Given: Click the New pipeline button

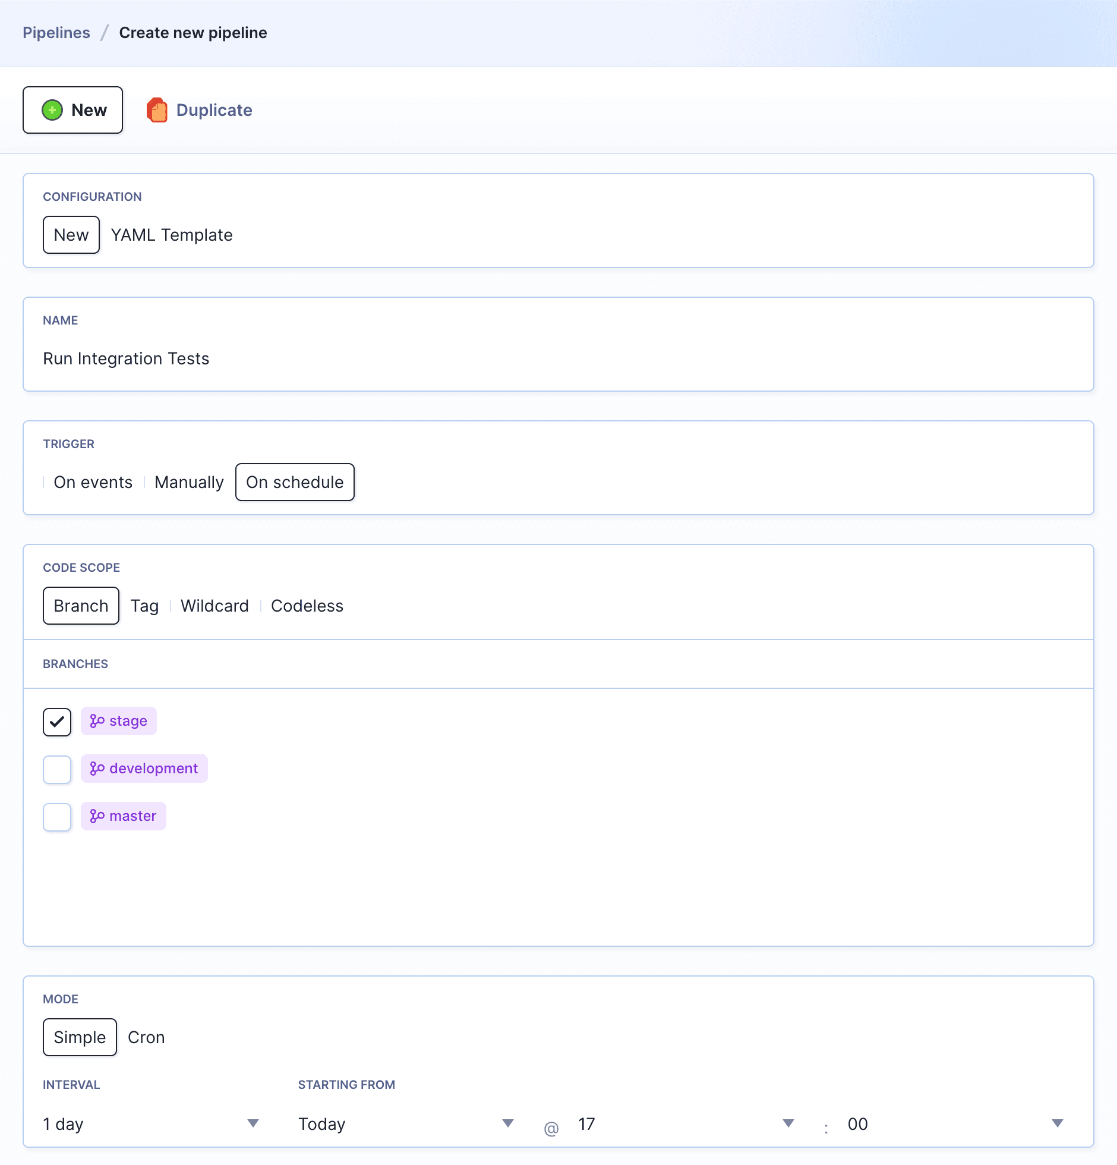Looking at the screenshot, I should coord(72,110).
